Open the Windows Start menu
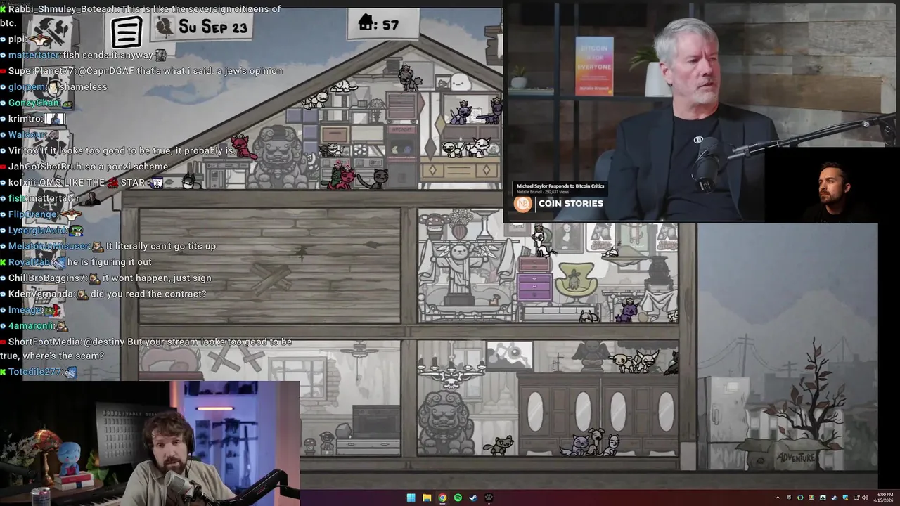Image resolution: width=900 pixels, height=506 pixels. point(411,498)
